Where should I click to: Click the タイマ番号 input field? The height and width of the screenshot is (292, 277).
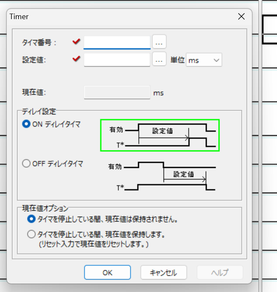click(117, 43)
